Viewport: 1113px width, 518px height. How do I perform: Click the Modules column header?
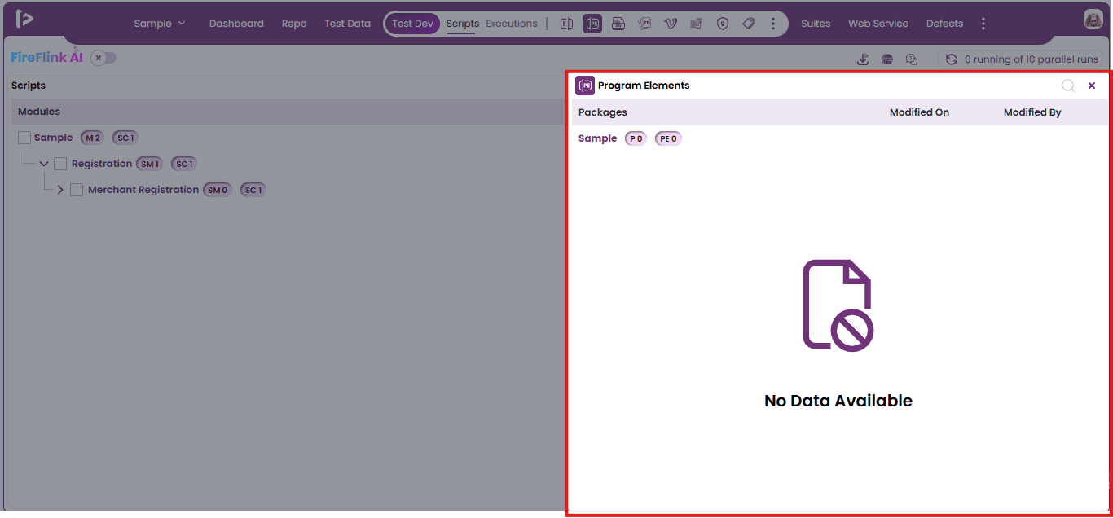click(x=39, y=112)
